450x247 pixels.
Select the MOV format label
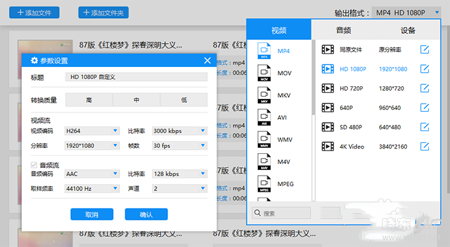click(x=284, y=73)
